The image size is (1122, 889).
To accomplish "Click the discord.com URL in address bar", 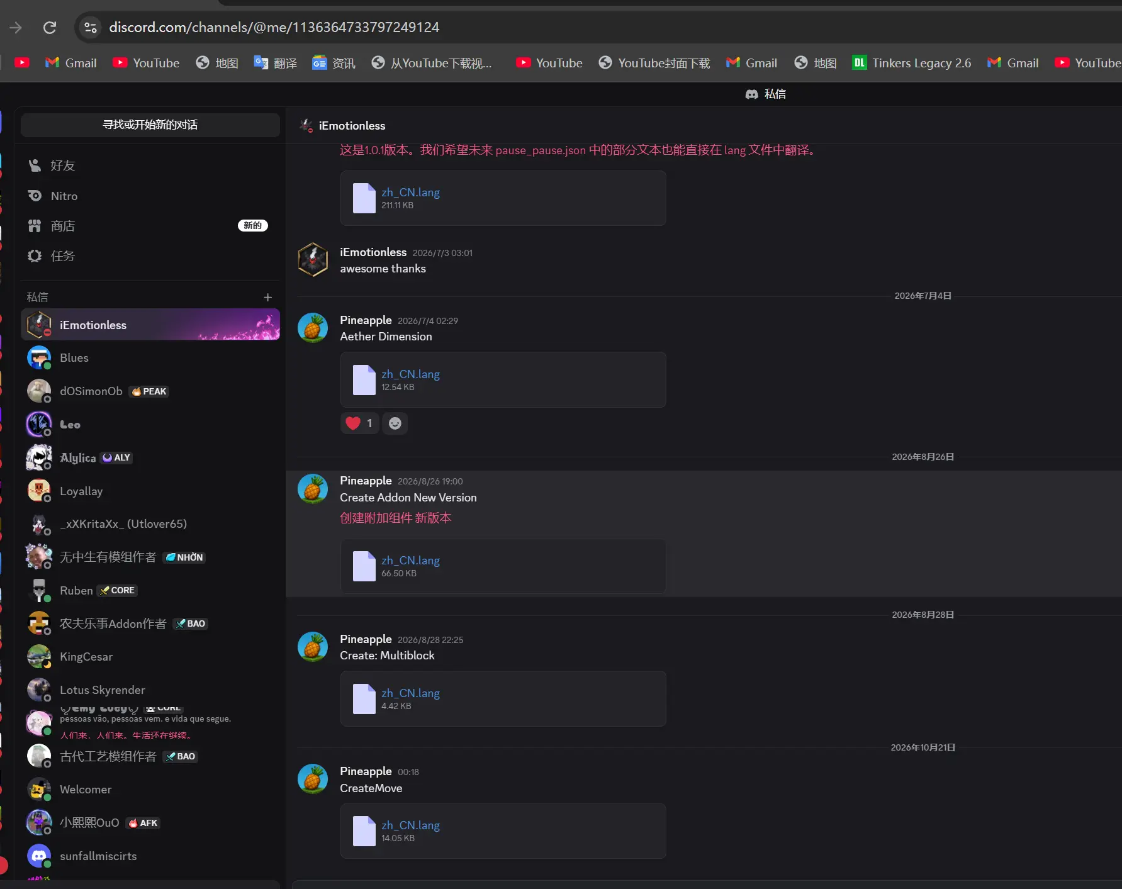I will (x=274, y=27).
